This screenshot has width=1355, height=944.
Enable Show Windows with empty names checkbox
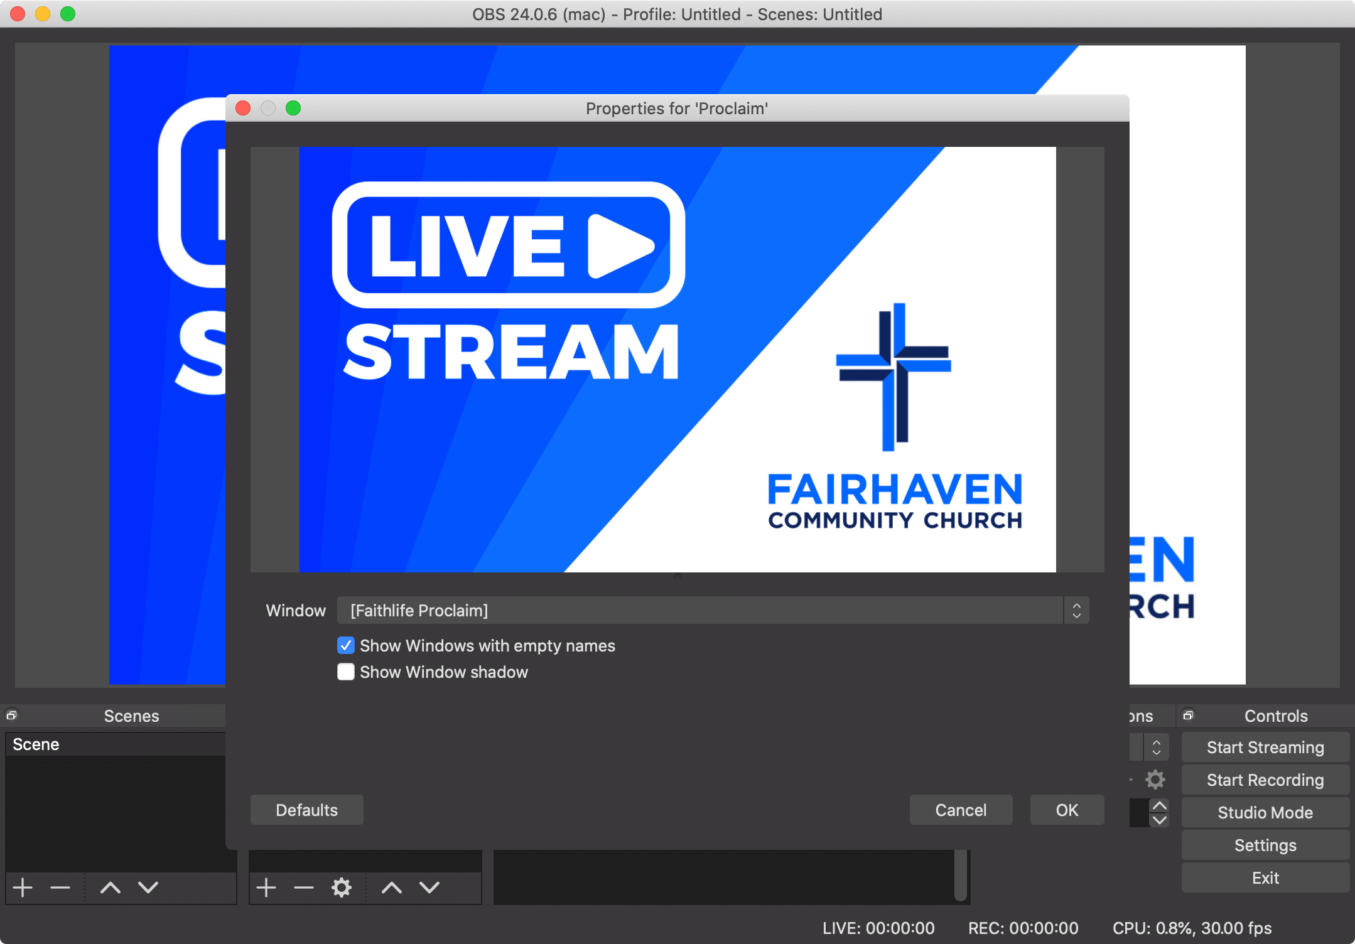346,645
